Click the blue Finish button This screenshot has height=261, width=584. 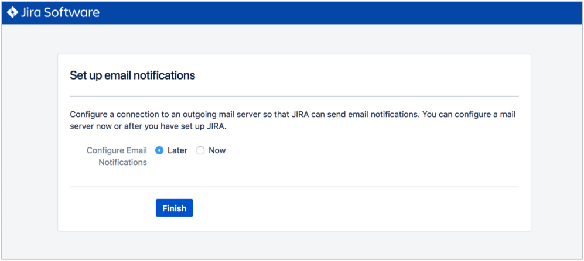pyautogui.click(x=175, y=208)
